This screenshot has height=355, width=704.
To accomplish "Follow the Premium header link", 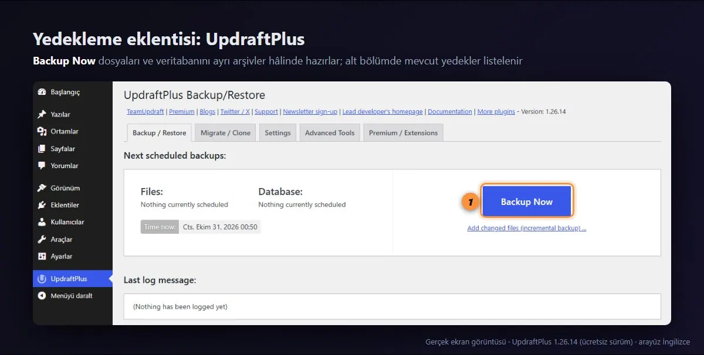I will tap(181, 111).
